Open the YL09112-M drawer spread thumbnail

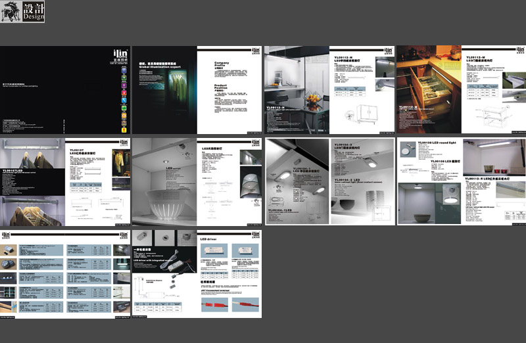point(462,90)
